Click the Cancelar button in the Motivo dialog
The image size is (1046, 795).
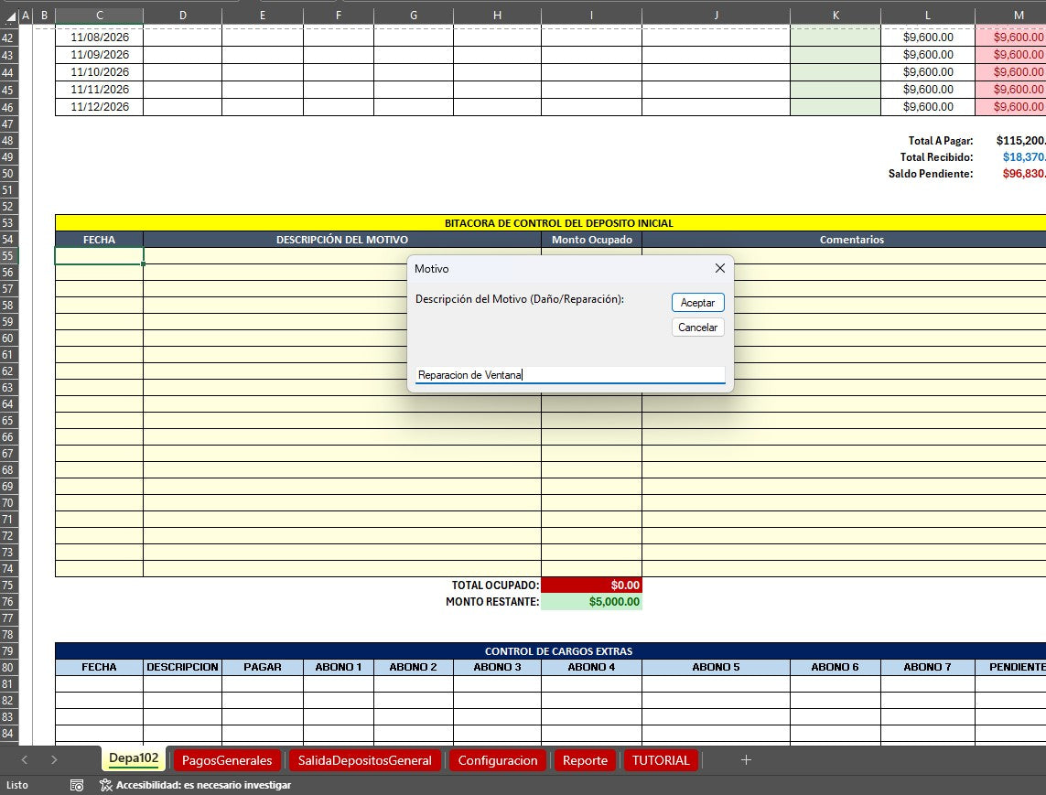697,327
